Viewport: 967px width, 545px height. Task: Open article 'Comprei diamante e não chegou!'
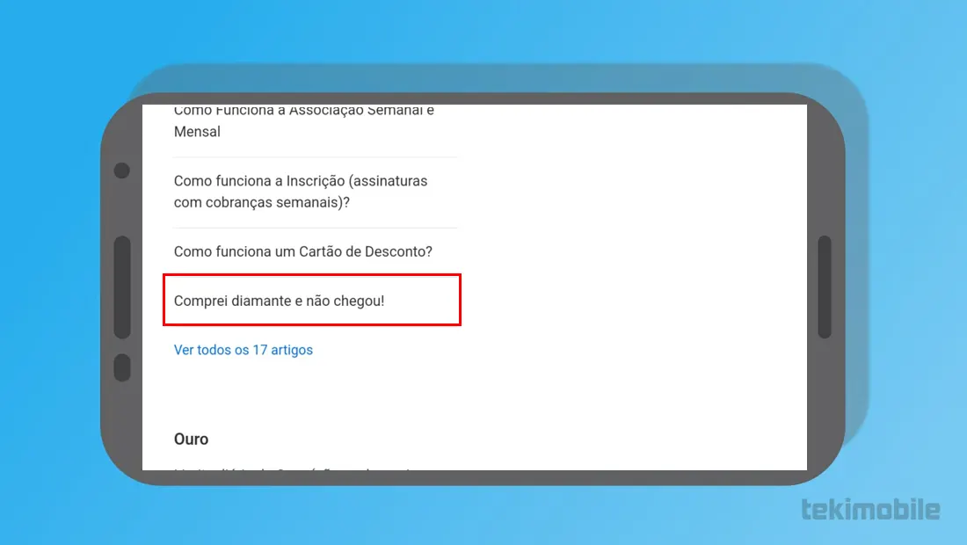coord(279,301)
